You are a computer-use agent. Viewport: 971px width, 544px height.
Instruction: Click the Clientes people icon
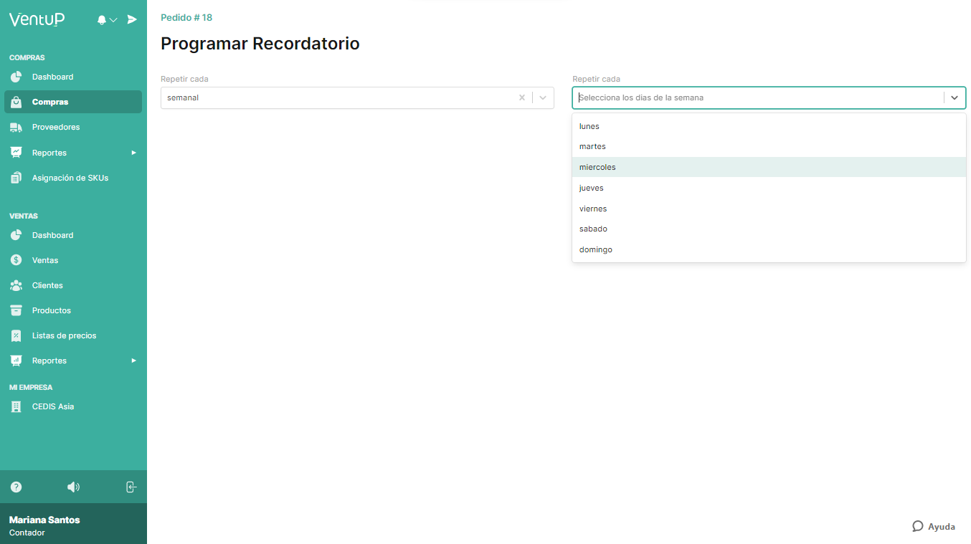16,285
